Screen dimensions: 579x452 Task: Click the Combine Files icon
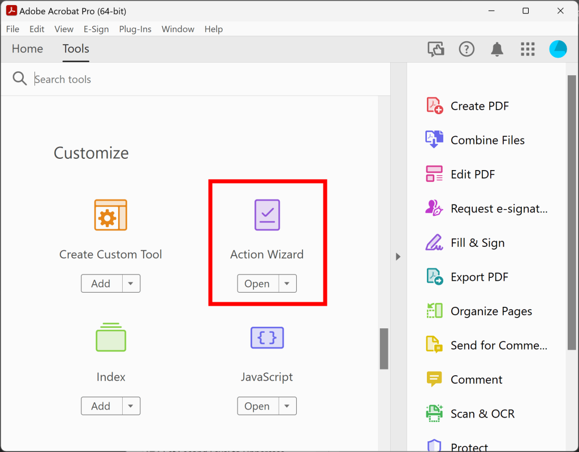[x=434, y=140]
